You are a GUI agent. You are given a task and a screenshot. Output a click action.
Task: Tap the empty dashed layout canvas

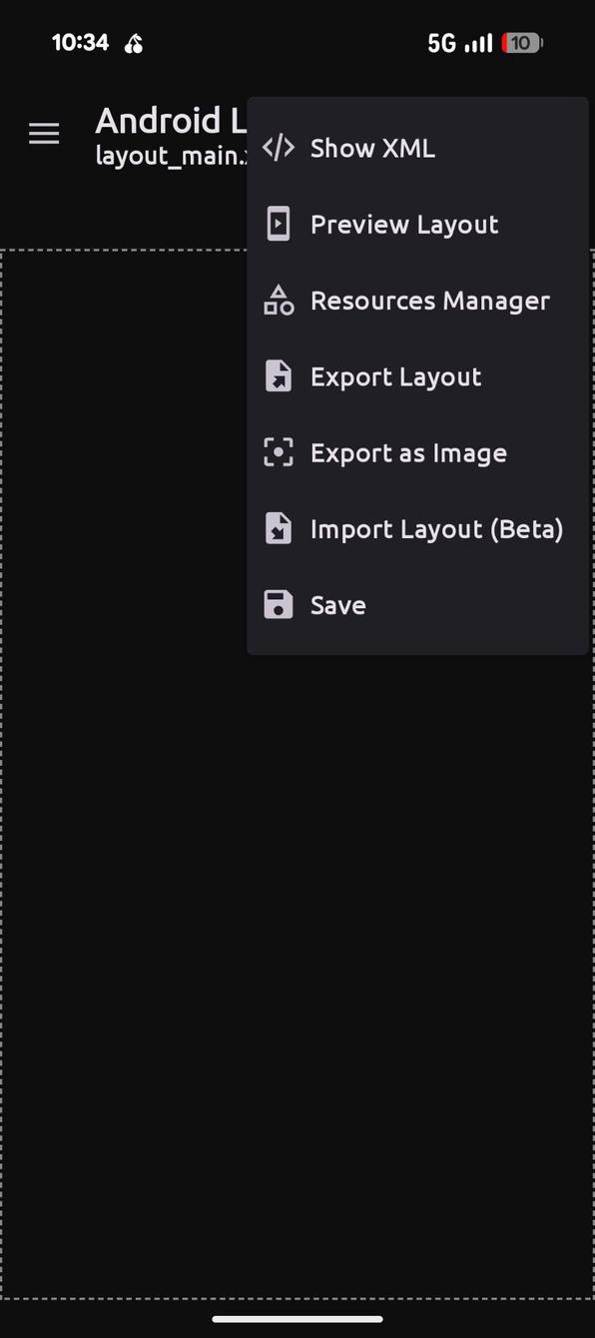120,899
